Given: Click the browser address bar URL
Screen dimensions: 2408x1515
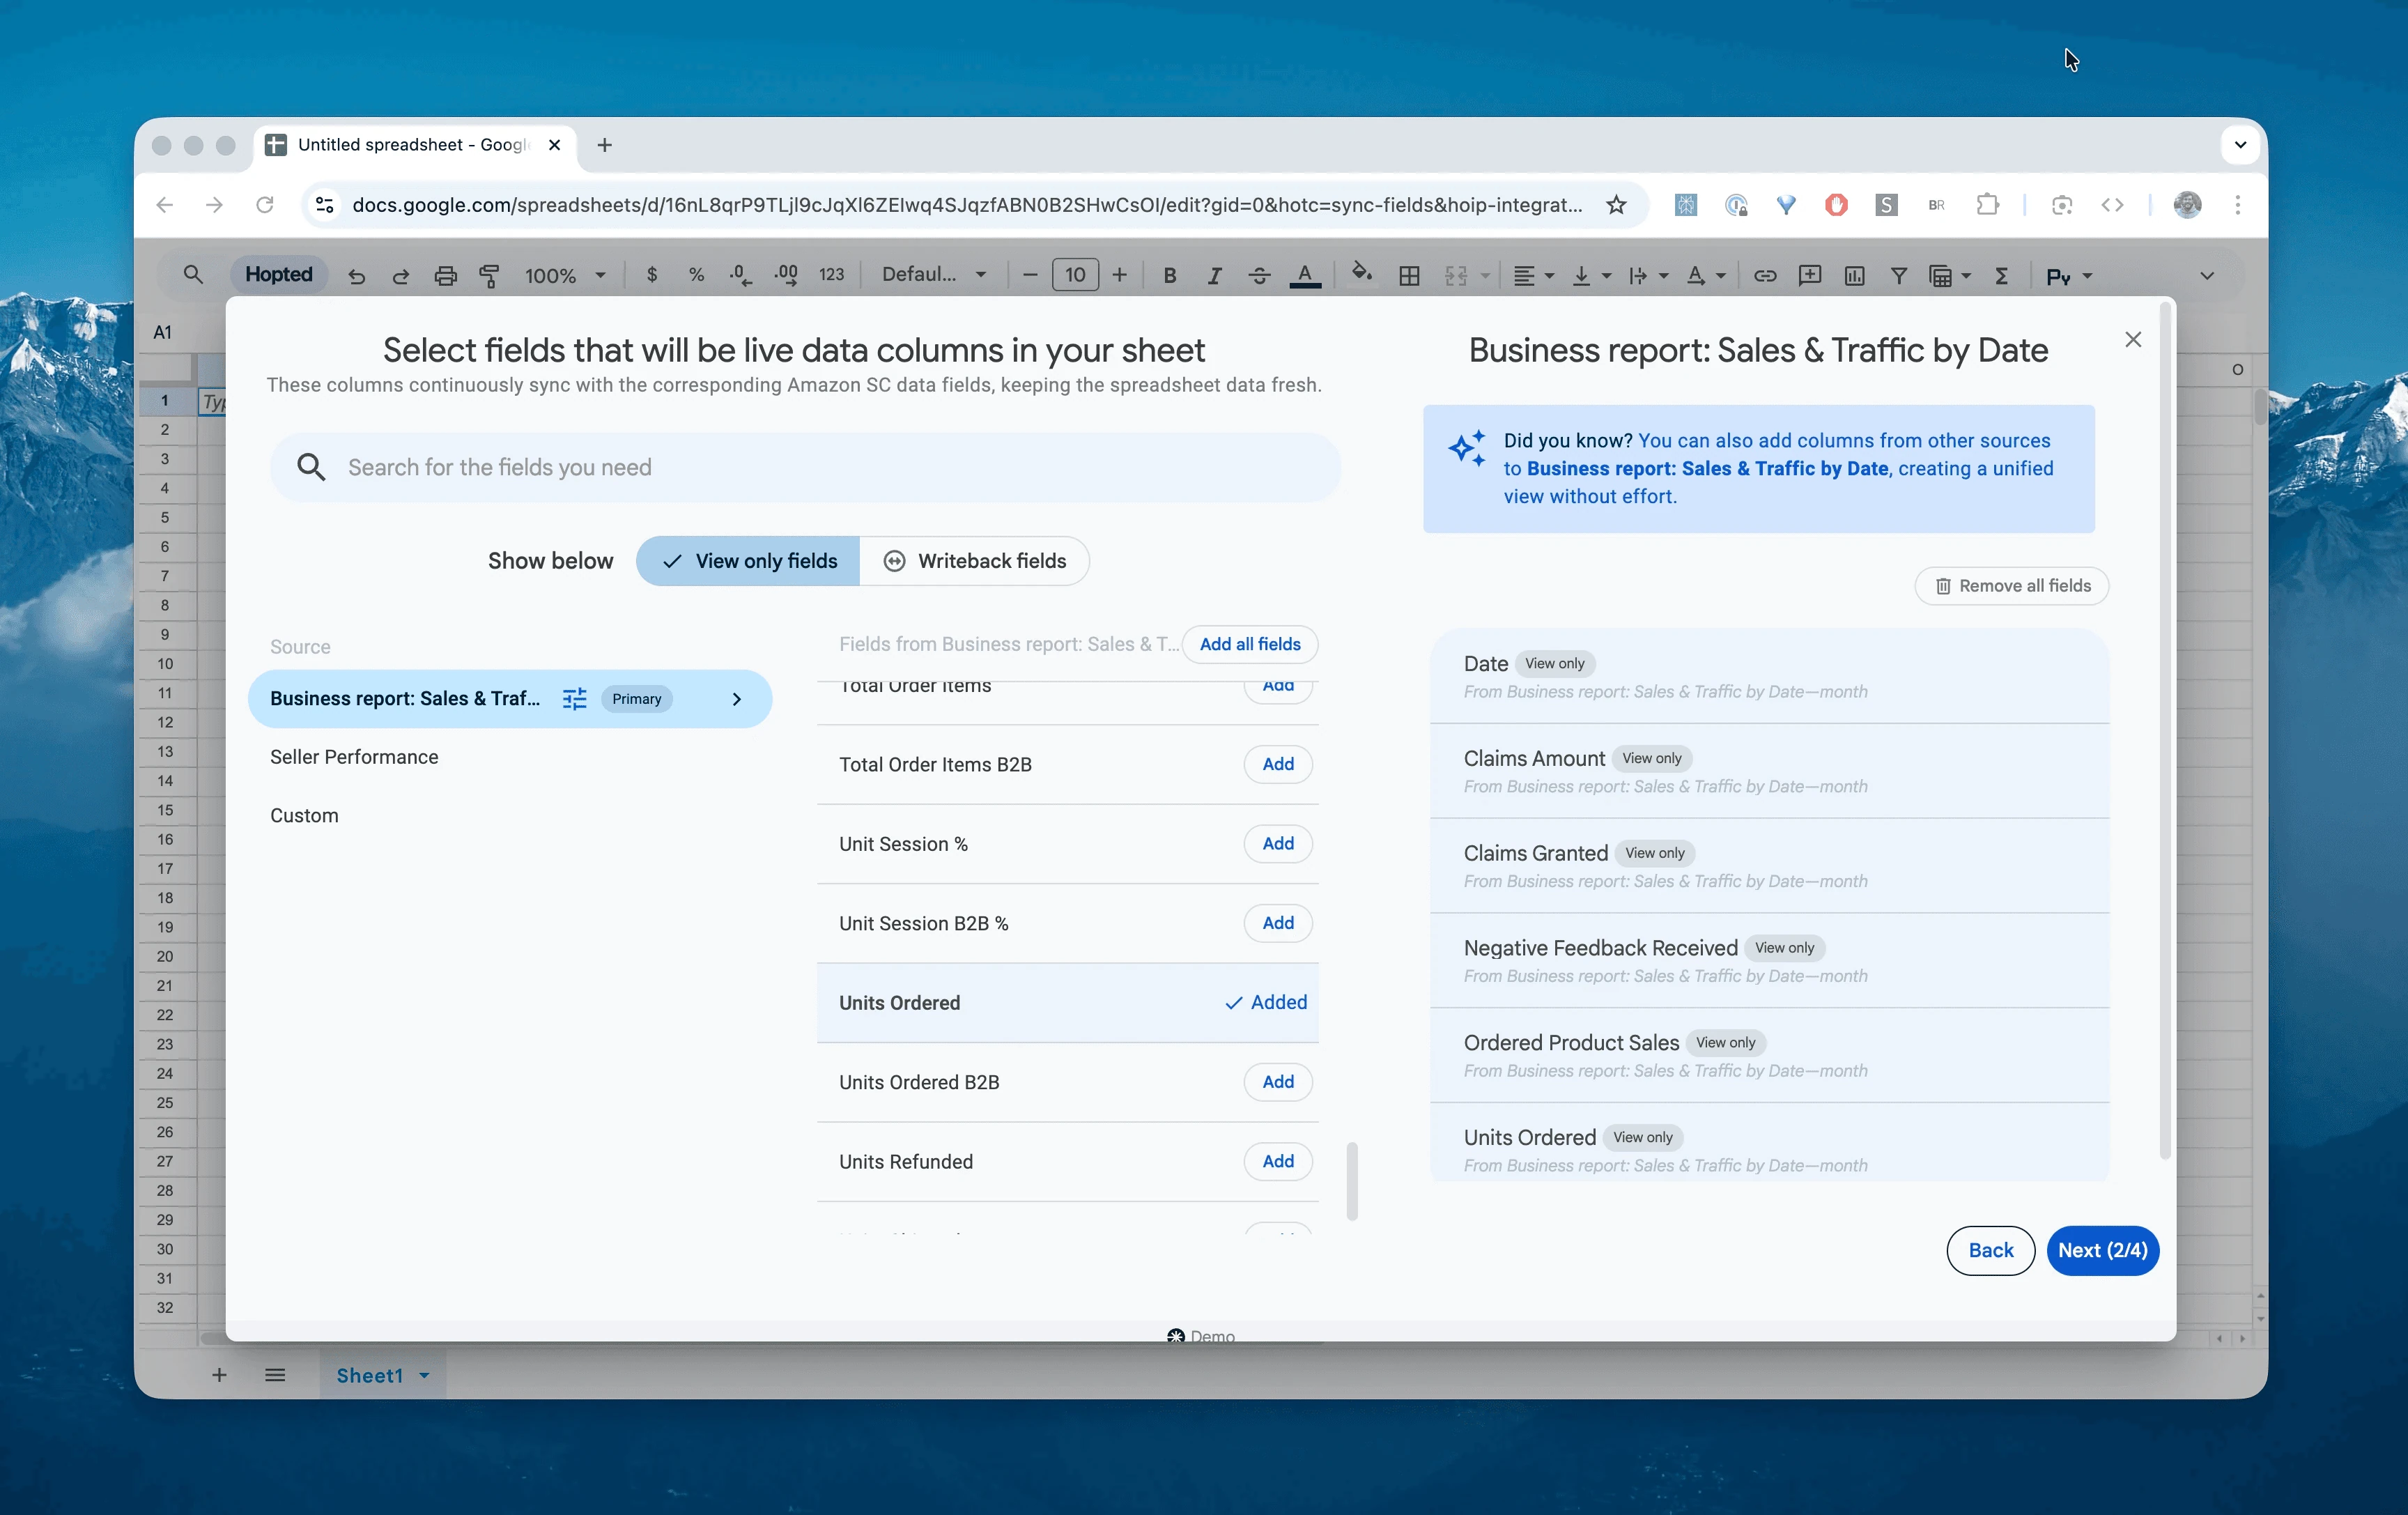Looking at the screenshot, I should pyautogui.click(x=967, y=205).
